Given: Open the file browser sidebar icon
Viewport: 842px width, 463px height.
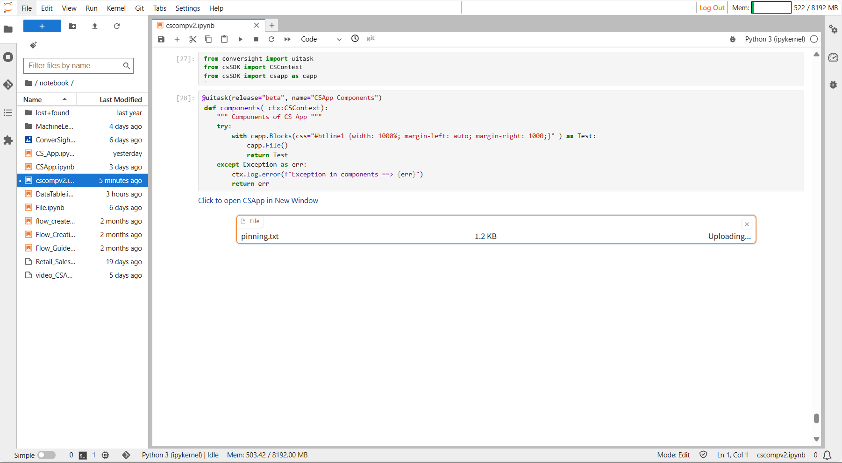Looking at the screenshot, I should click(8, 29).
